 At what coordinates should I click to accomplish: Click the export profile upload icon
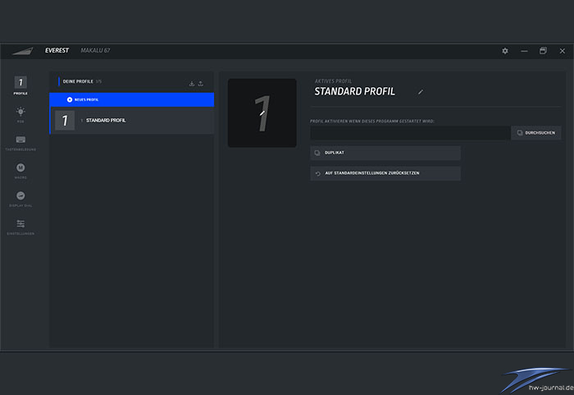point(201,84)
